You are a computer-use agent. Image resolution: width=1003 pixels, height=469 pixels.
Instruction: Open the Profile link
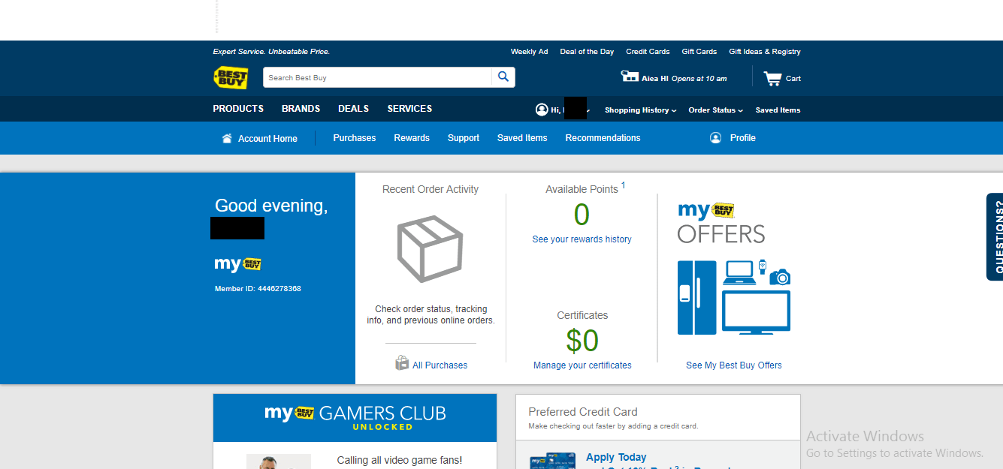(x=743, y=138)
